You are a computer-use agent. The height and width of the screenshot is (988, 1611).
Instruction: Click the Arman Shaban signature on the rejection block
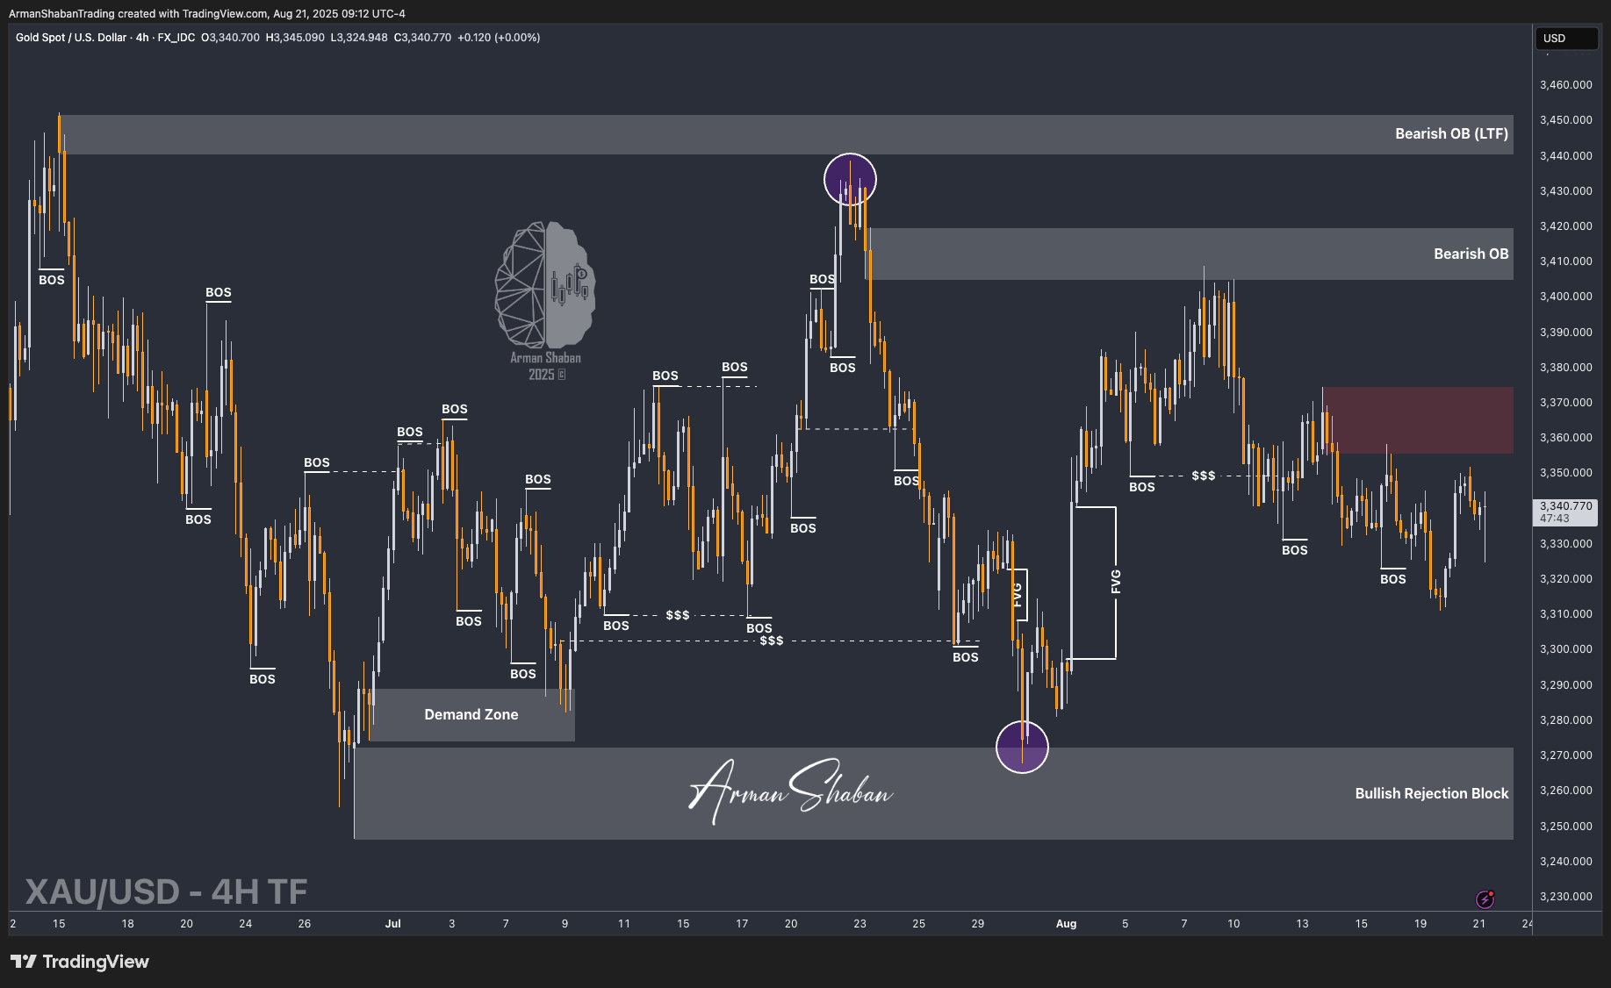click(x=790, y=790)
